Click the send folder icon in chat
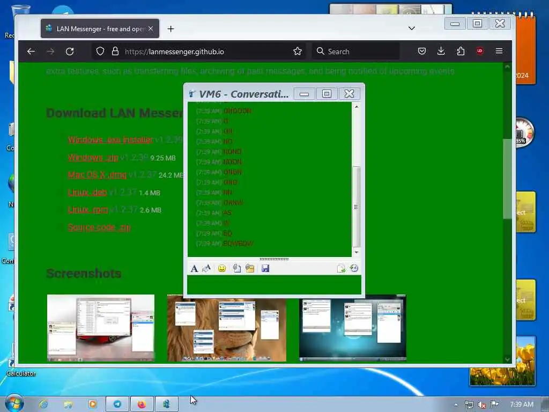The width and height of the screenshot is (549, 412). pyautogui.click(x=250, y=268)
